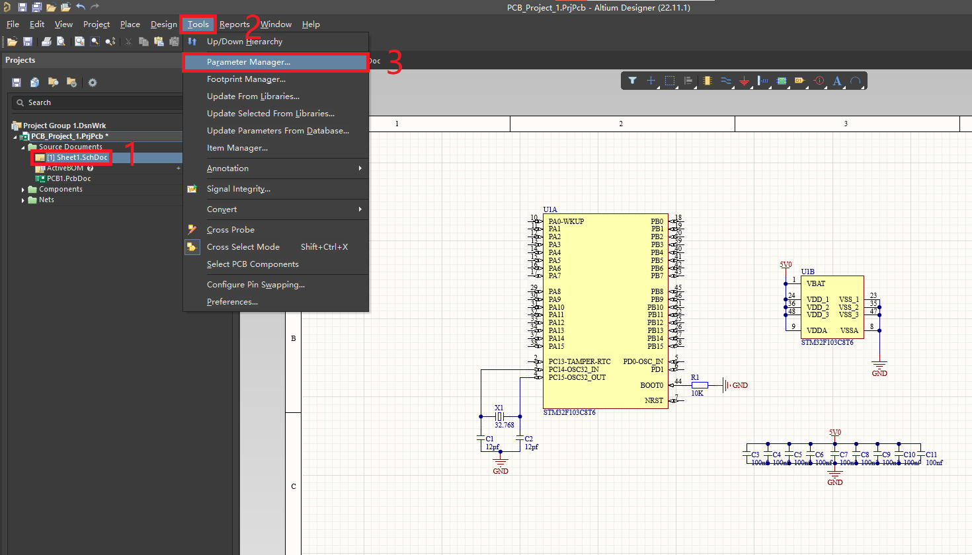This screenshot has height=555, width=972.
Task: Open the Annotation submenu
Action: pos(276,168)
